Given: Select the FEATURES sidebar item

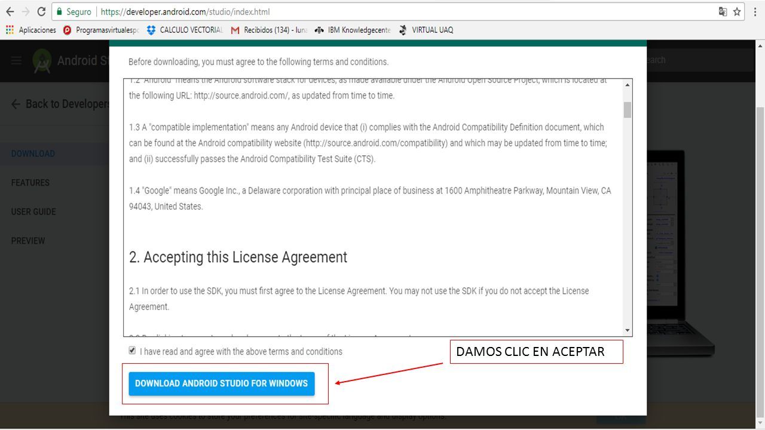Looking at the screenshot, I should [30, 183].
